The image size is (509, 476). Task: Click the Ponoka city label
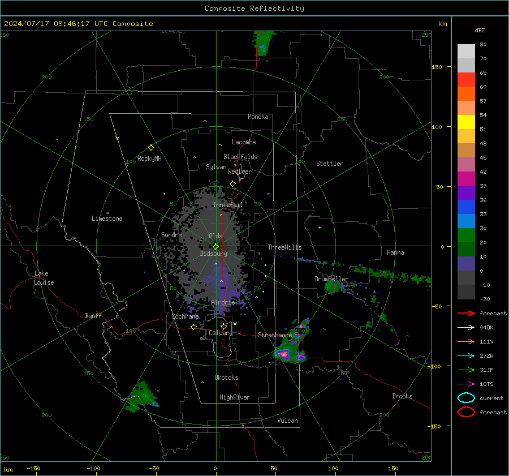coord(258,117)
